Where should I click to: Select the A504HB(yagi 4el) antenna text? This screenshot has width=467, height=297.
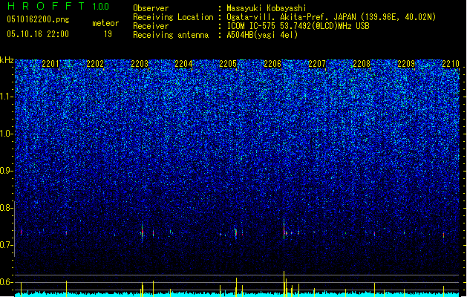pyautogui.click(x=262, y=35)
